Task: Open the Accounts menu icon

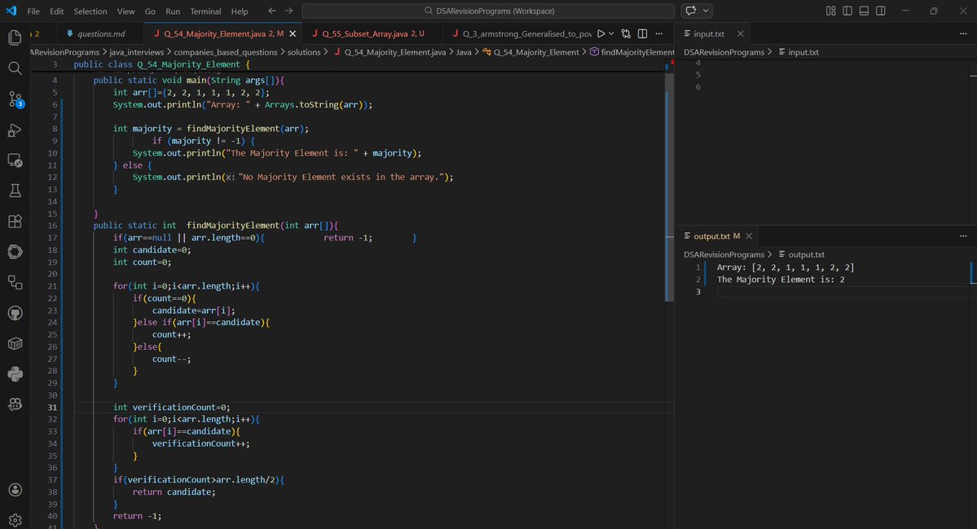Action: point(15,490)
